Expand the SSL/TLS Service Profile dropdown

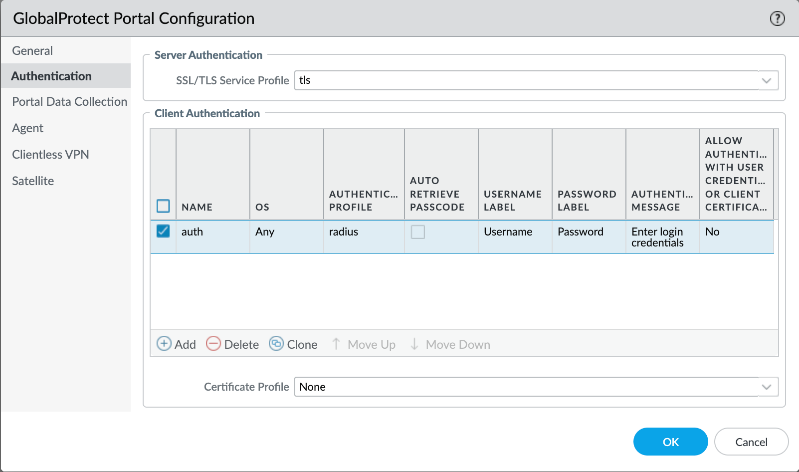[767, 81]
